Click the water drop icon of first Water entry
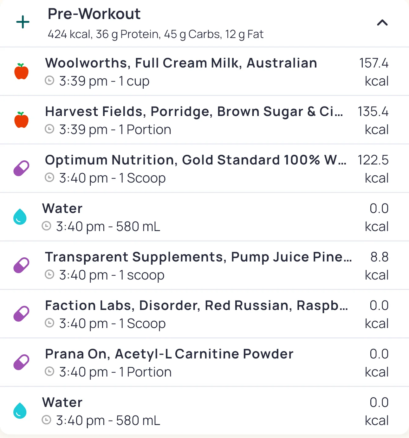The image size is (409, 438). click(20, 217)
